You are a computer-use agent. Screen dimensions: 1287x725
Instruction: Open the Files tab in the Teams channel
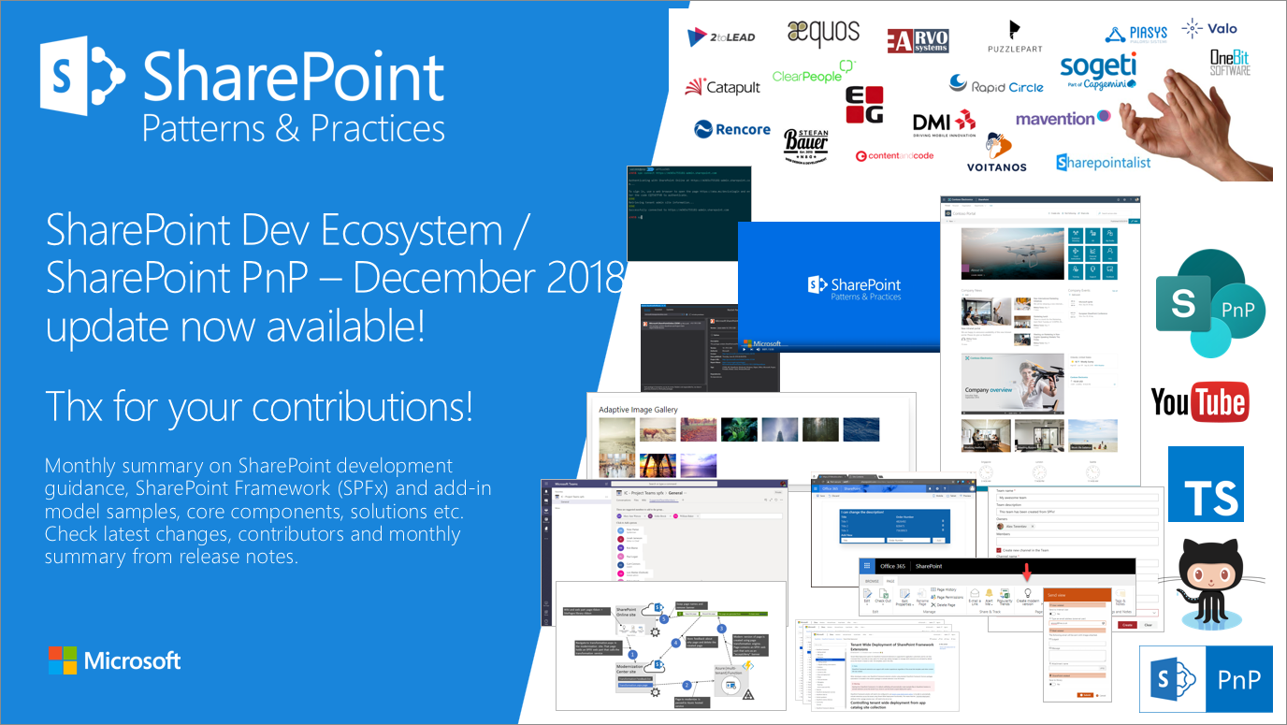[636, 500]
